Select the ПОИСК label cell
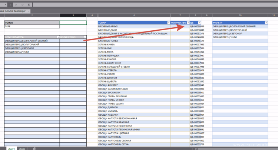278x150 pixels. pyautogui.click(x=32, y=23)
